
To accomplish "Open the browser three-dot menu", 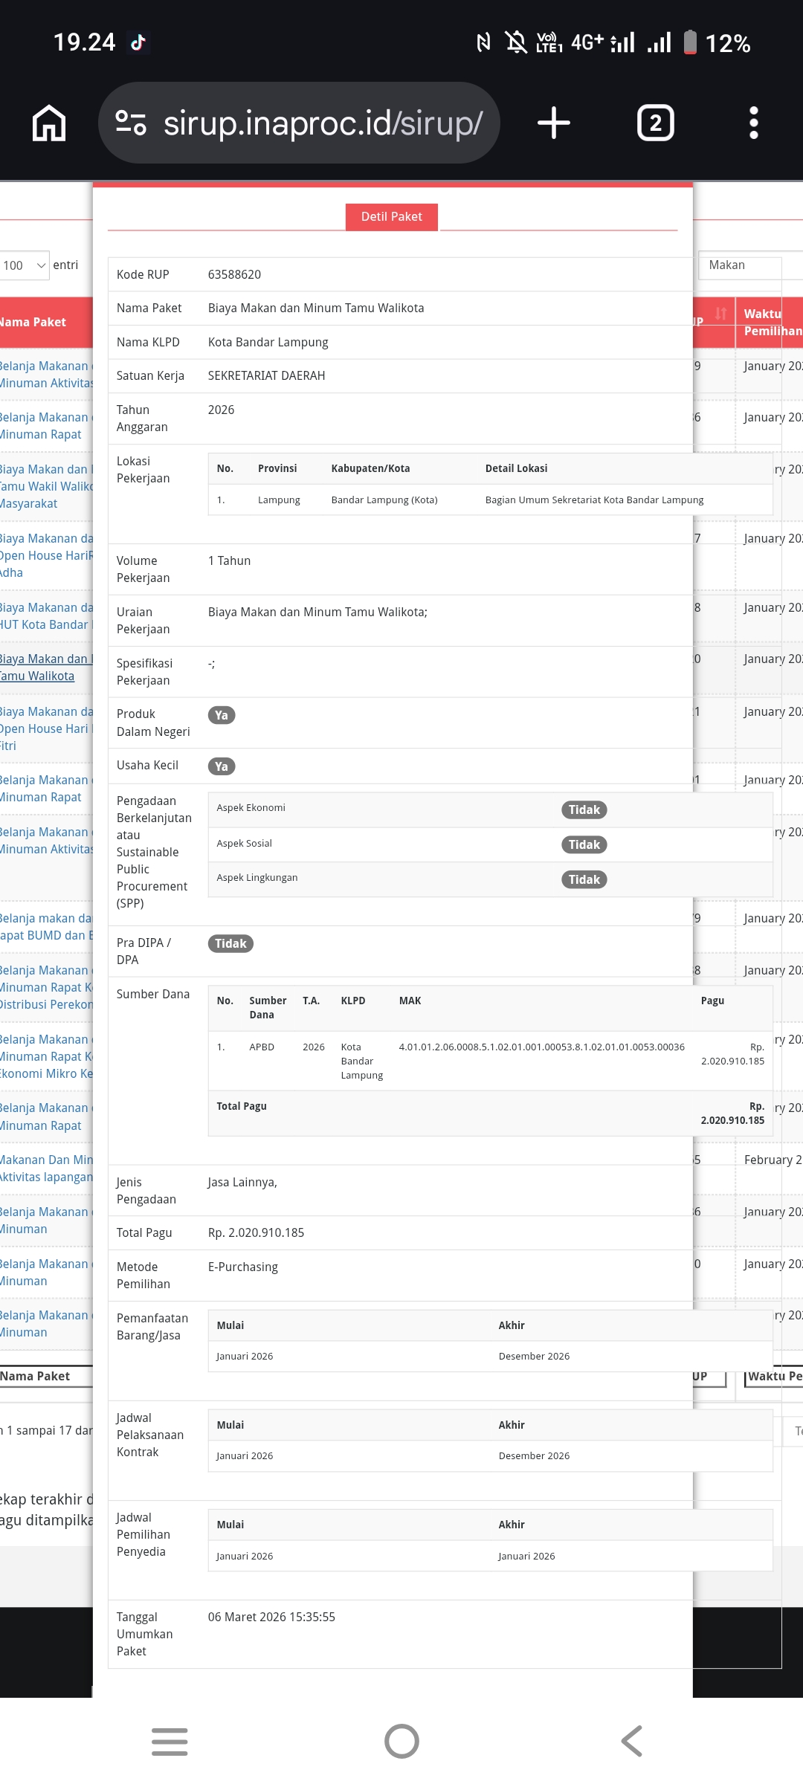I will (753, 123).
